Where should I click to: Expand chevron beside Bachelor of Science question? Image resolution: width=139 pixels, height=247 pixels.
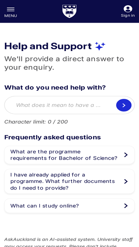[x=126, y=155]
